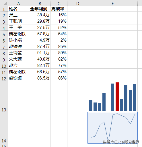Viewport: 142px width, 147px height.
Task: Select the 57% completion rate cell
Action: (x=59, y=72)
